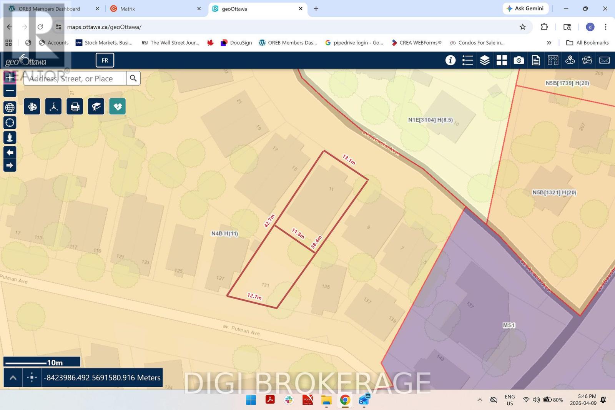
Task: Expand the hidden bookmarks overflow chevron
Action: (x=549, y=43)
